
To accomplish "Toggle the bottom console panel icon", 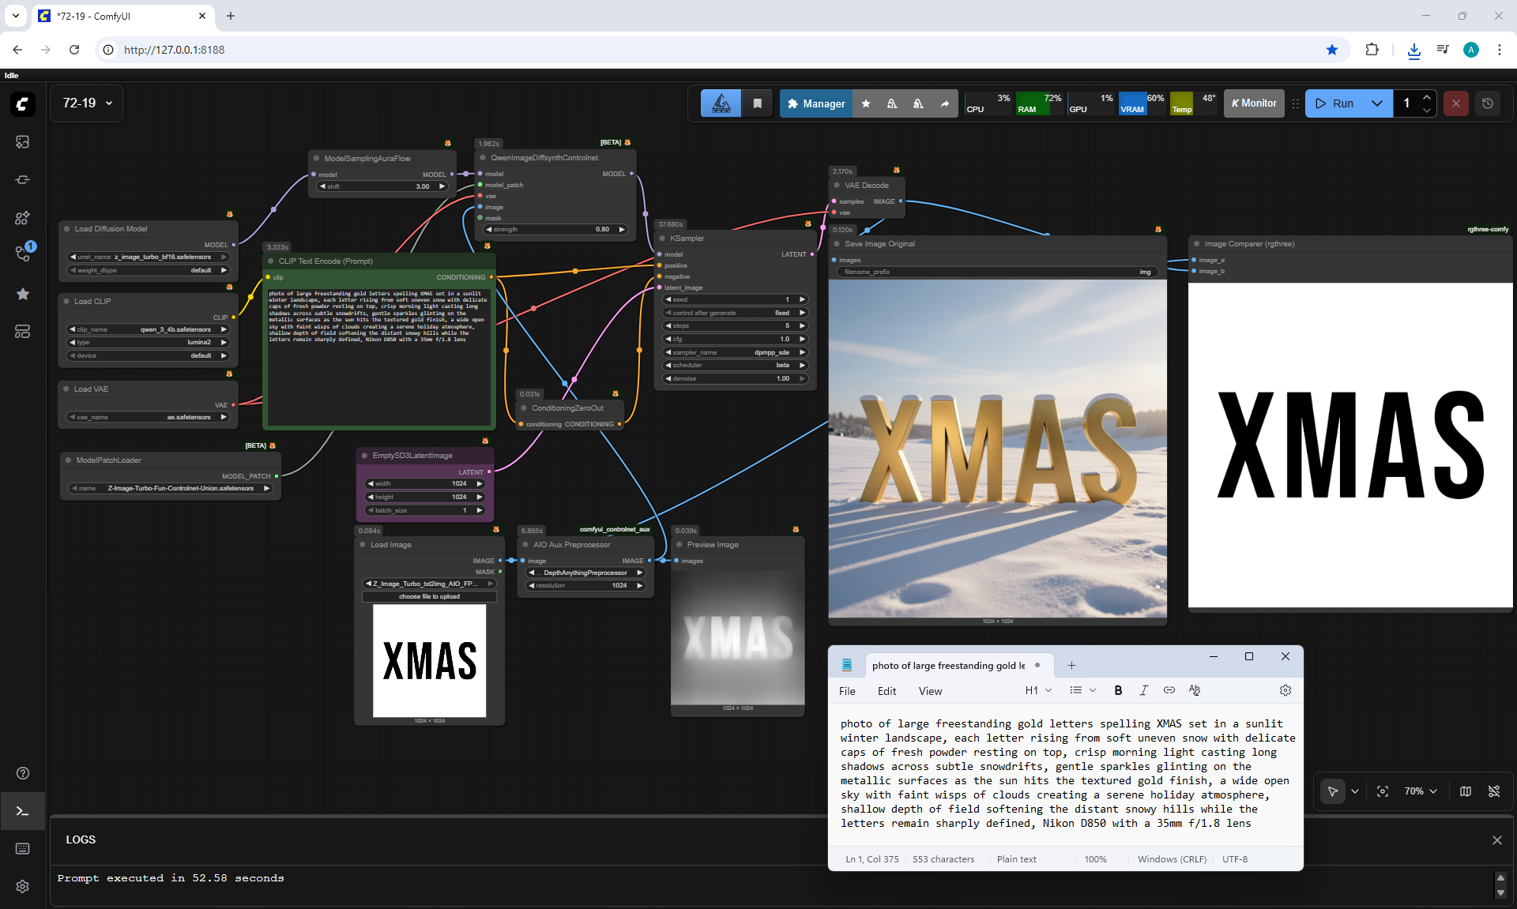I will (x=22, y=811).
